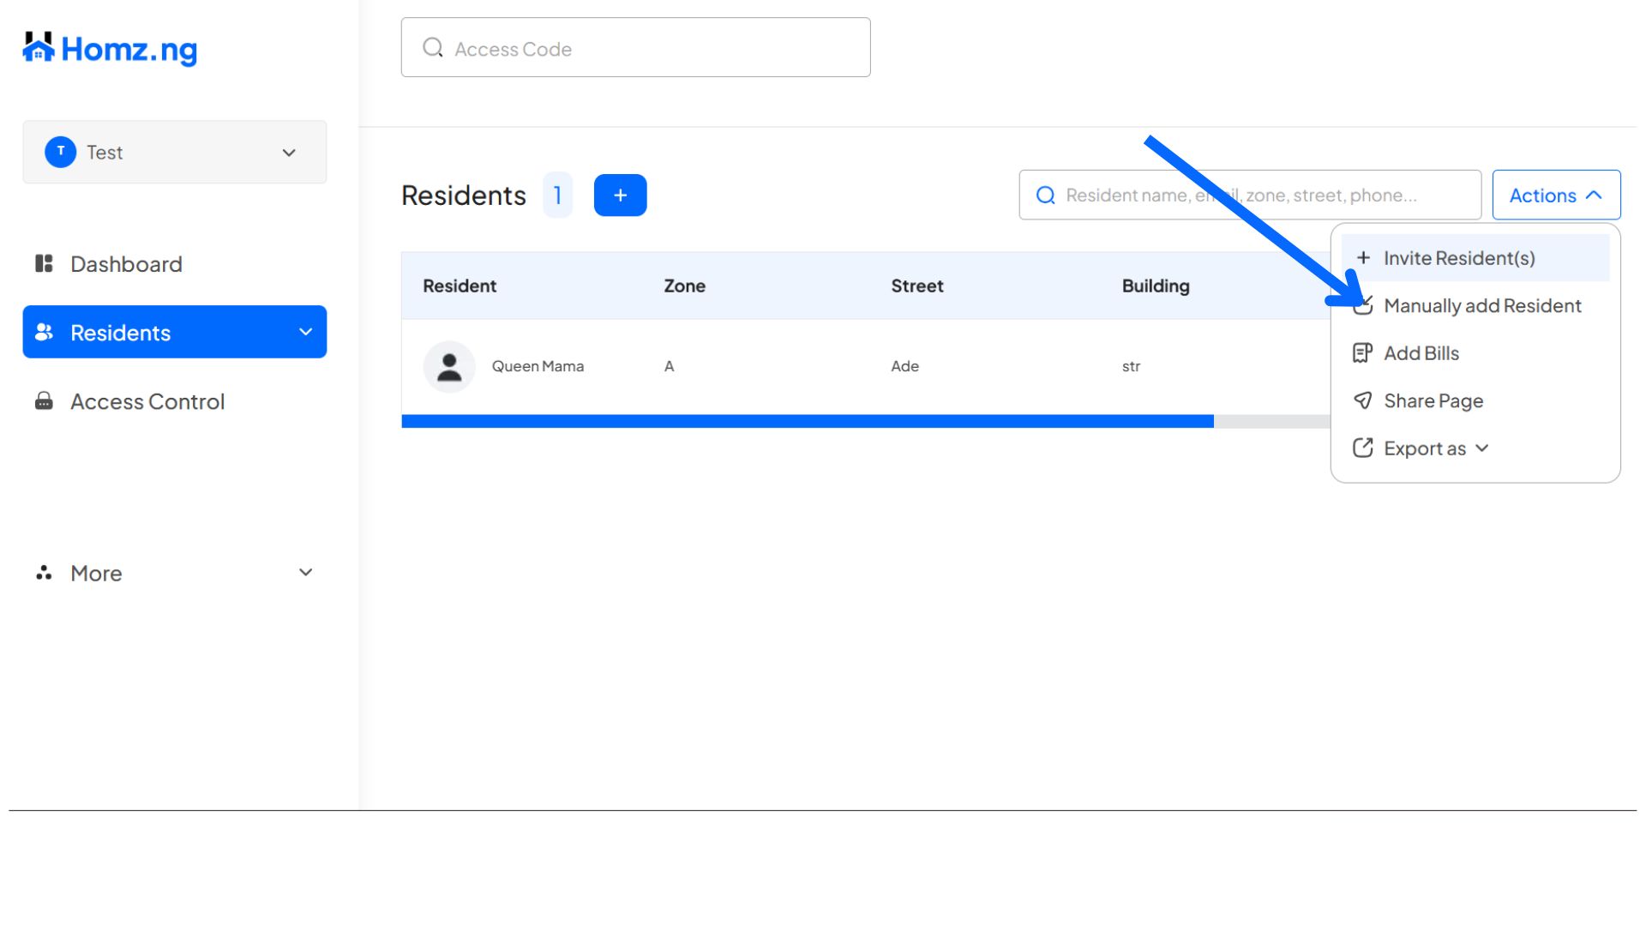The height and width of the screenshot is (926, 1646).
Task: Click the resident search magnifier icon
Action: click(1045, 195)
